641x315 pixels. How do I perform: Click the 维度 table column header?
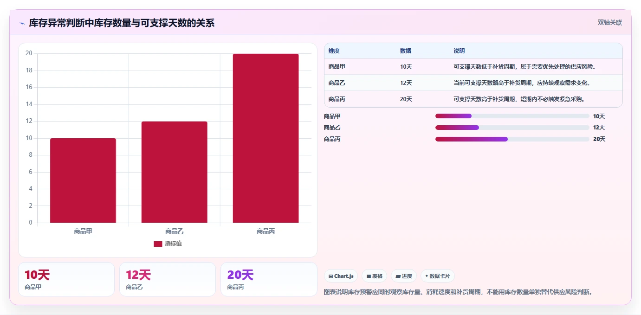pos(334,51)
